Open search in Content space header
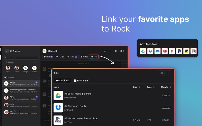 point(105,51)
